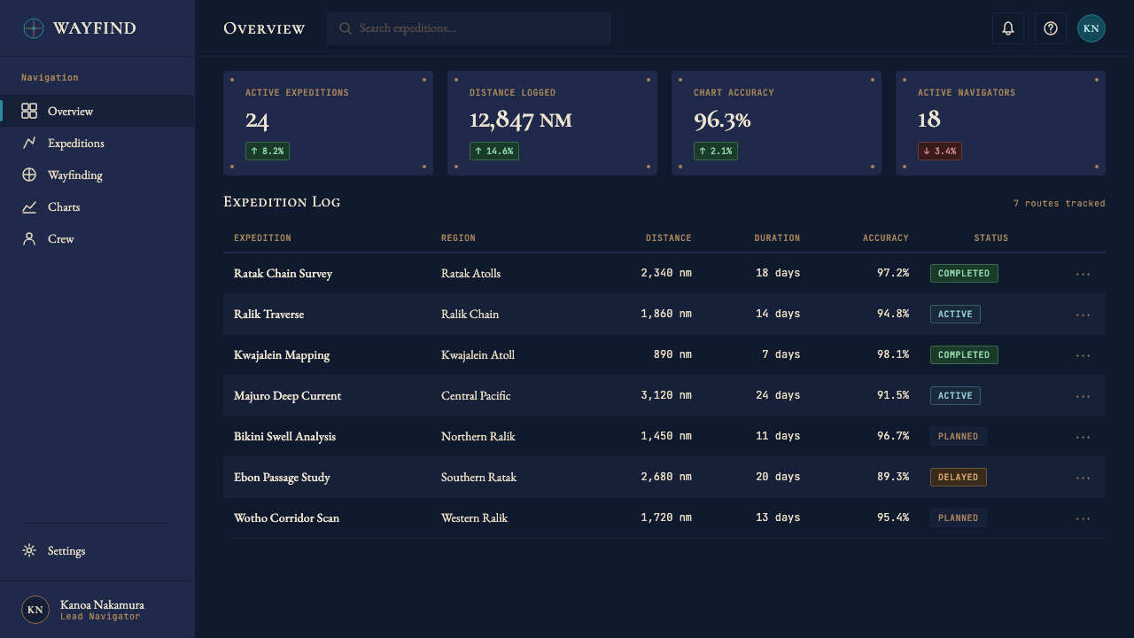Open the help question mark icon
The image size is (1134, 638).
tap(1051, 28)
